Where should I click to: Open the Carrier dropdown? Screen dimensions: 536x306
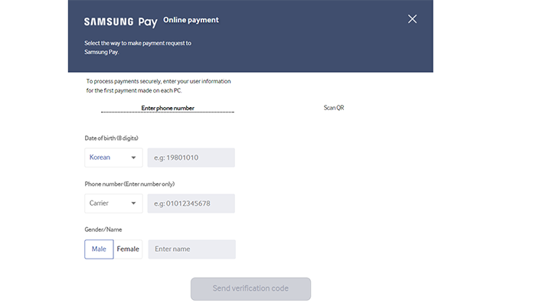coord(113,203)
